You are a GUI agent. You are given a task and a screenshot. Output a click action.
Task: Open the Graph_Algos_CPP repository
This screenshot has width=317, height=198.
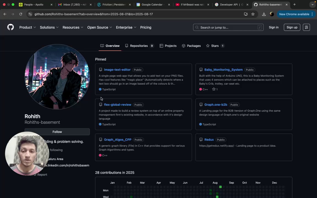click(x=118, y=140)
